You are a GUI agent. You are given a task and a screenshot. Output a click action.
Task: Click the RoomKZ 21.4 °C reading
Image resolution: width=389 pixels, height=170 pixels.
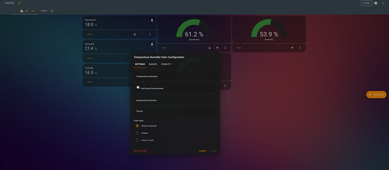(x=91, y=48)
